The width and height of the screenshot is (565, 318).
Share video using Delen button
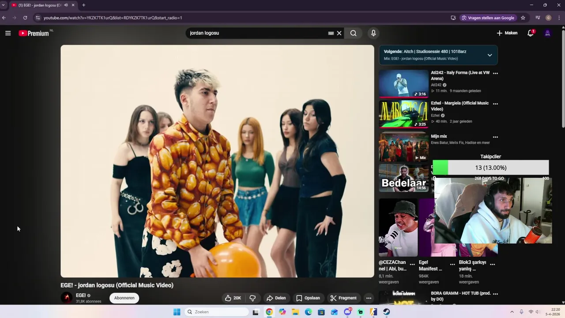(276, 298)
